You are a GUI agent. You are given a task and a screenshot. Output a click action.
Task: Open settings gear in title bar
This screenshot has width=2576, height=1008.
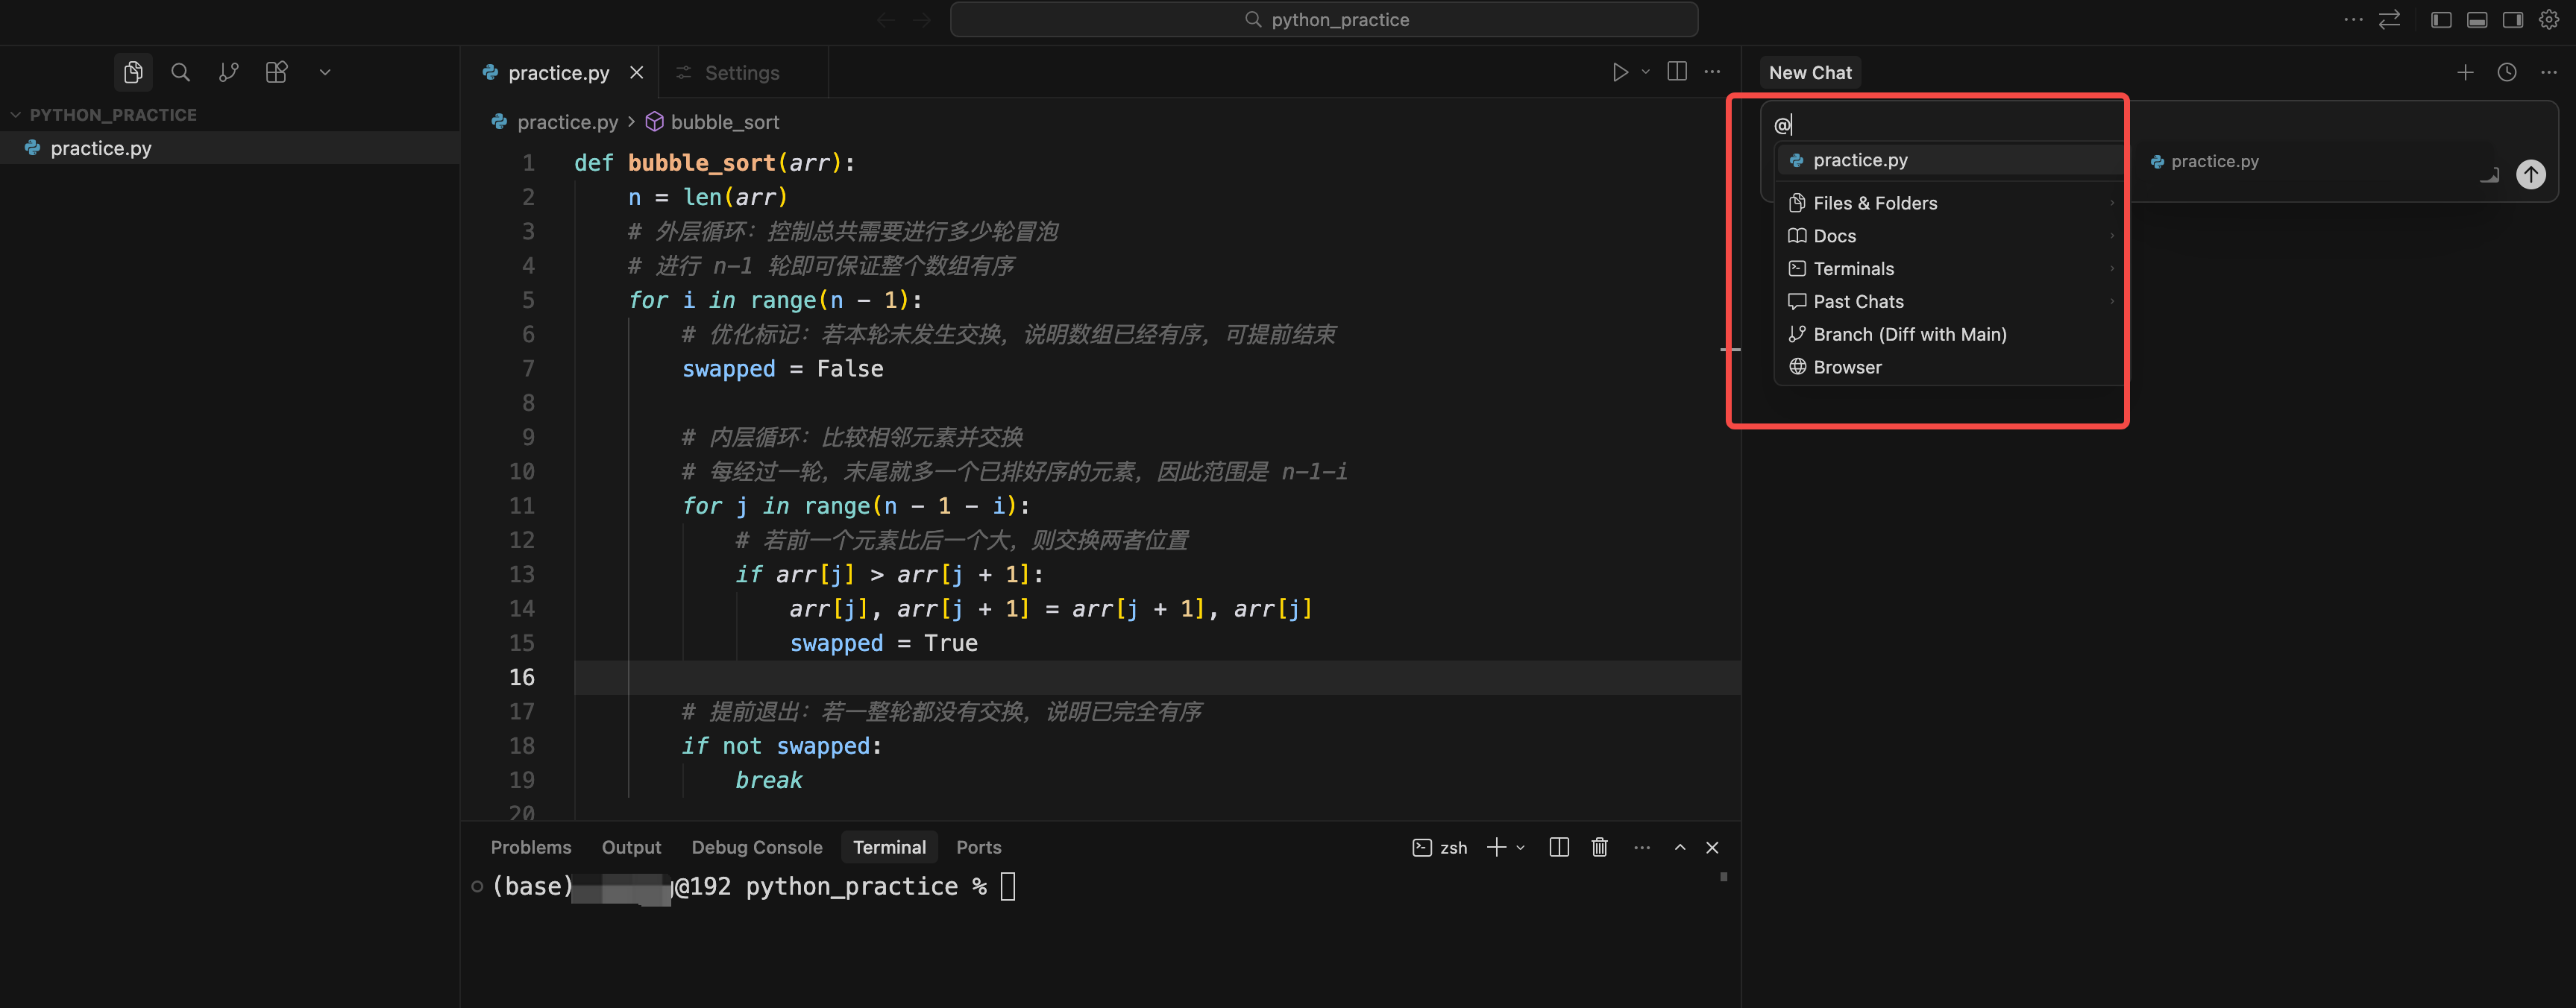[2549, 20]
